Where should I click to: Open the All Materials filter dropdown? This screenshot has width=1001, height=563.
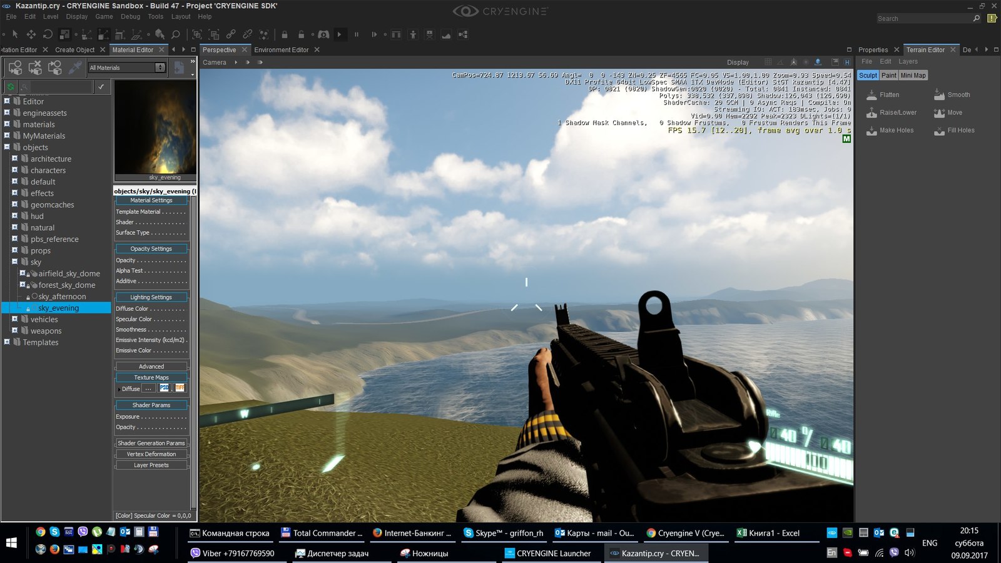pos(127,68)
